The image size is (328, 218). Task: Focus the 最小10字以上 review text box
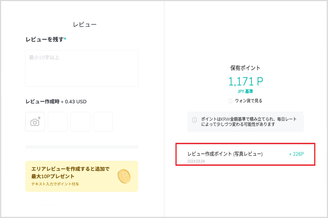[x=81, y=68]
